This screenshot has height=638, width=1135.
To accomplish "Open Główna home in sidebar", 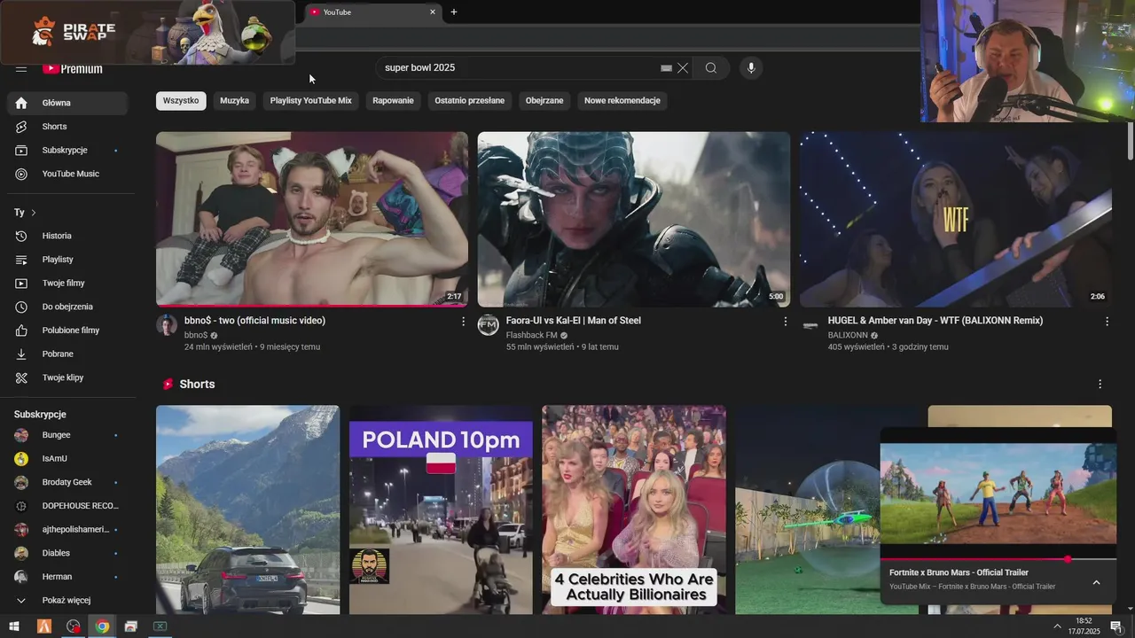I will click(67, 103).
